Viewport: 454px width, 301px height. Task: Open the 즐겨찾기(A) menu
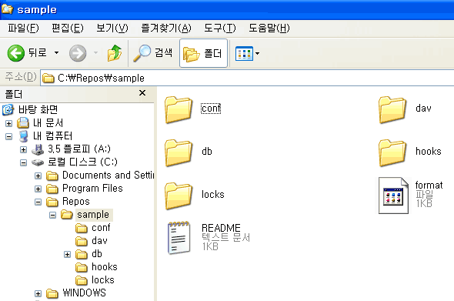(166, 28)
